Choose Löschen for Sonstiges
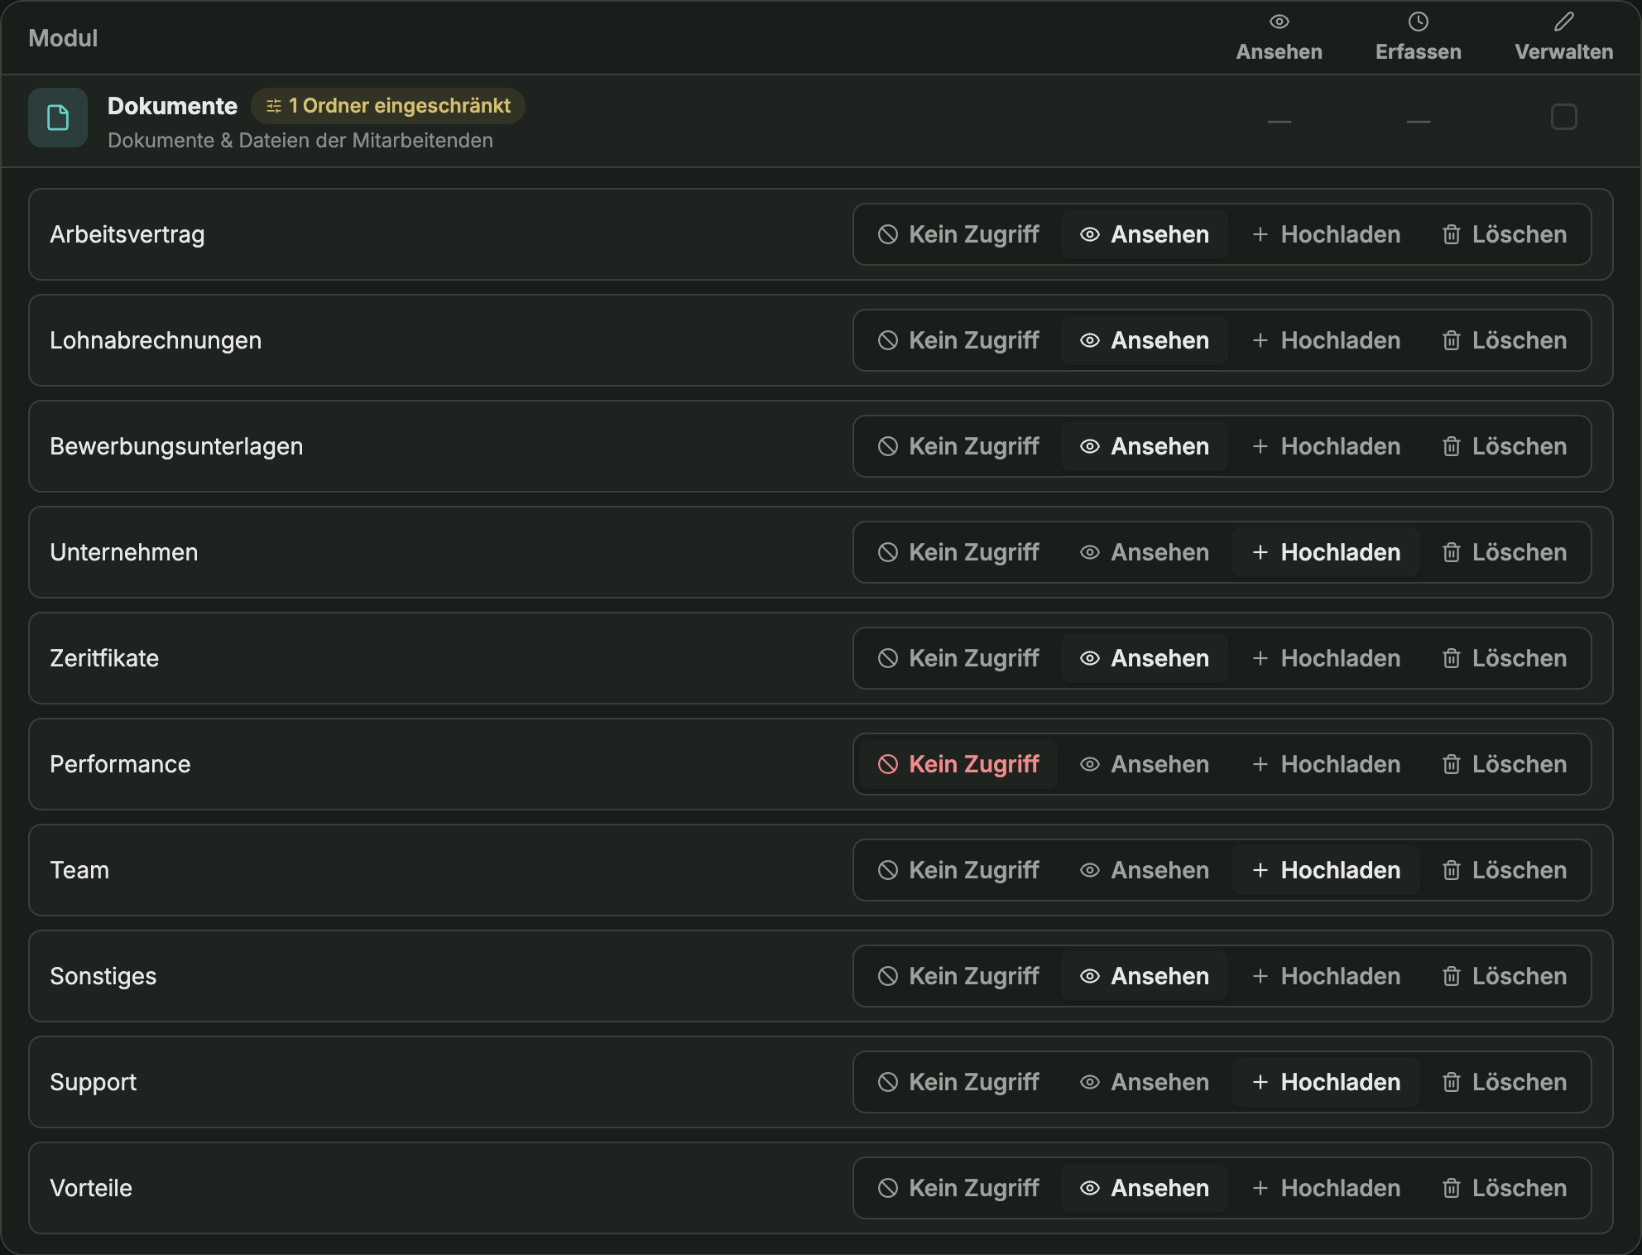 (1504, 976)
